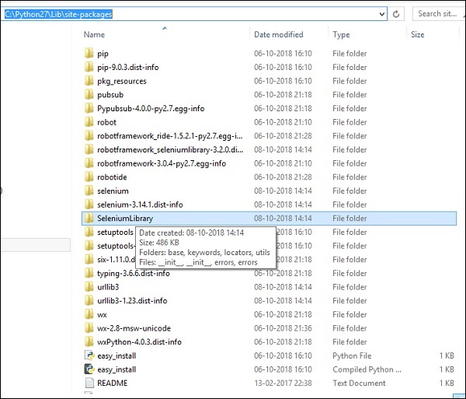
Task: Click the easy_install Compiled Python file icon
Action: [x=89, y=369]
